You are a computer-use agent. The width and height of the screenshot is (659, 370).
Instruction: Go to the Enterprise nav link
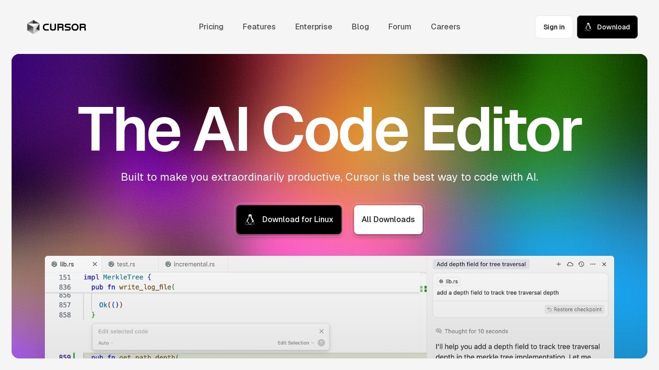click(x=314, y=27)
